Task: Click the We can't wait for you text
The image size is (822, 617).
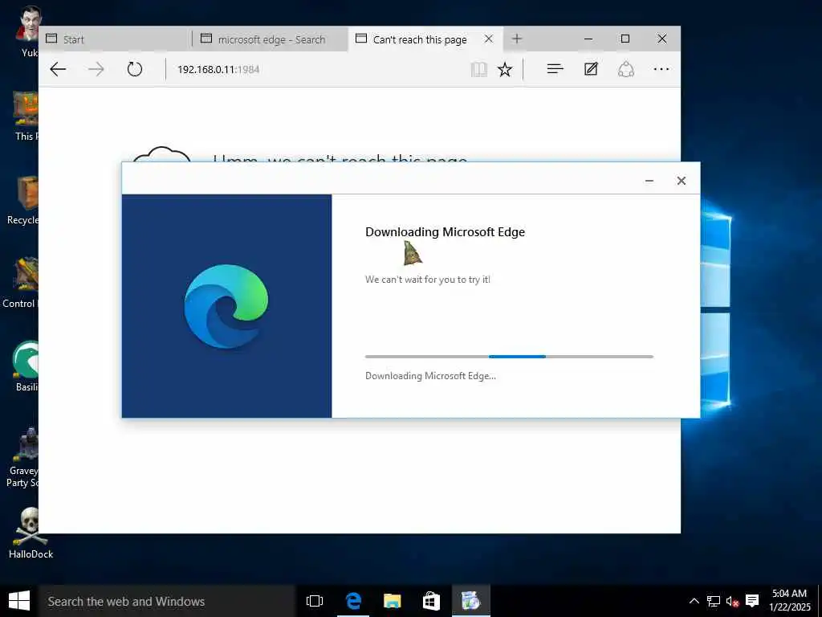Action: point(428,280)
